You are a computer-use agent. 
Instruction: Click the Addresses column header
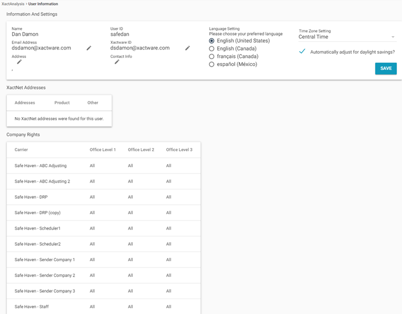[25, 103]
